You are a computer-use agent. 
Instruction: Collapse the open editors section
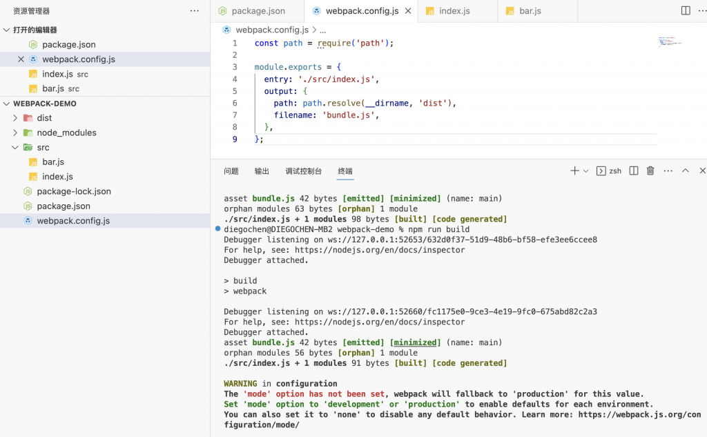pyautogui.click(x=6, y=30)
